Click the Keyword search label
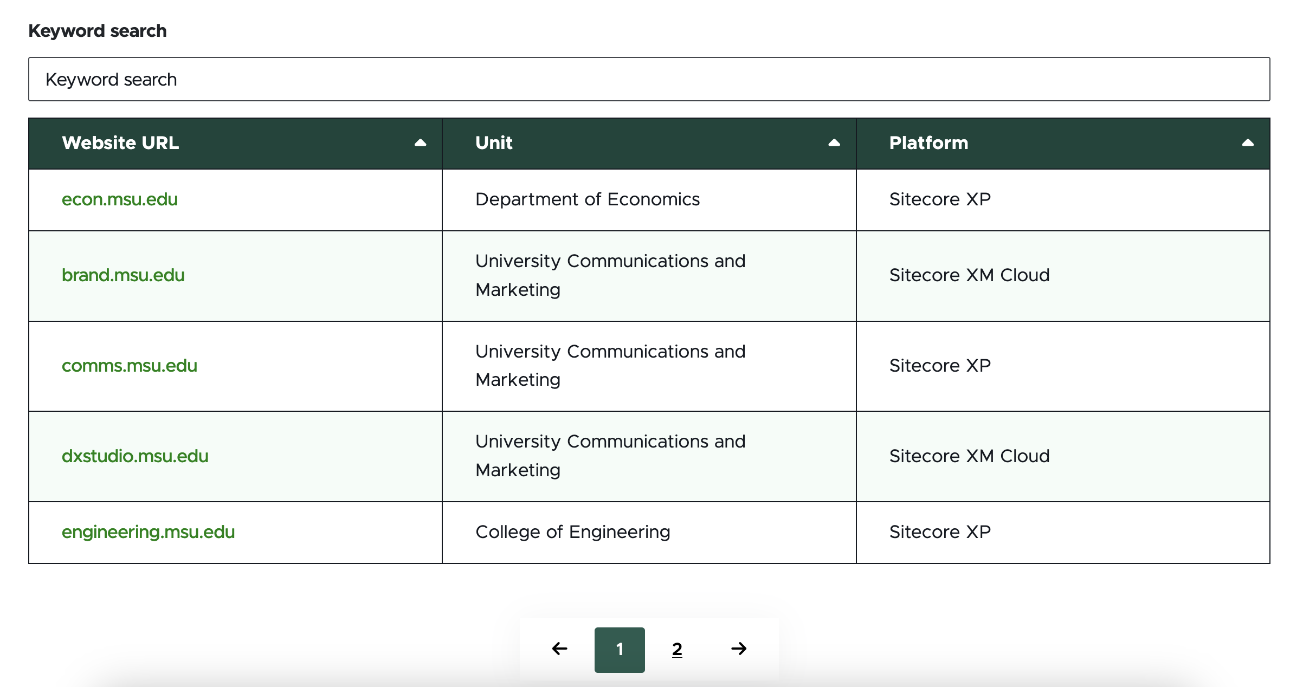Viewport: 1290px width, 687px height. (x=98, y=31)
